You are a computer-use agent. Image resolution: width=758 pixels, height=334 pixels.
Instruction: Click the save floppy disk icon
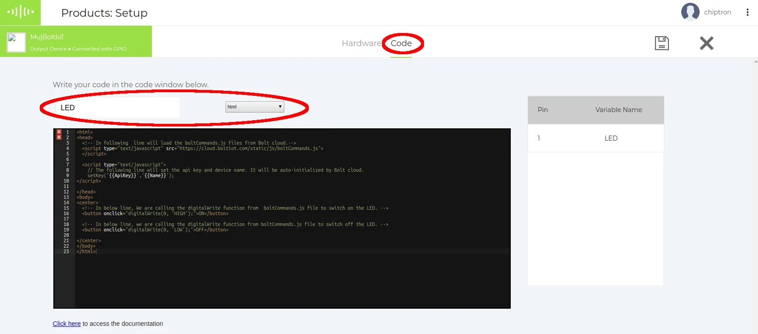click(662, 43)
